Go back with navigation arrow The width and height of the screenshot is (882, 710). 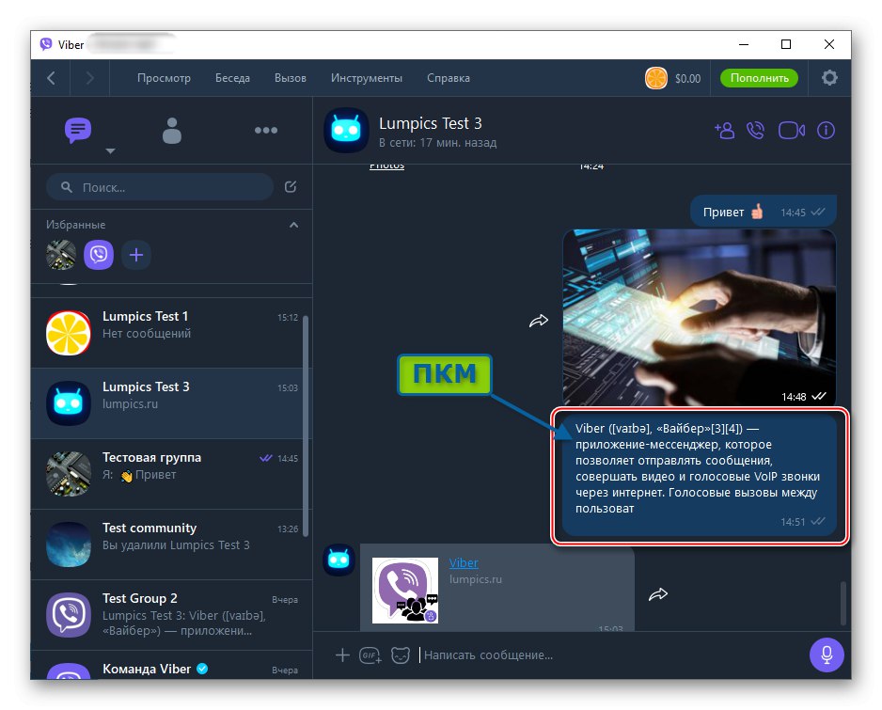(51, 78)
